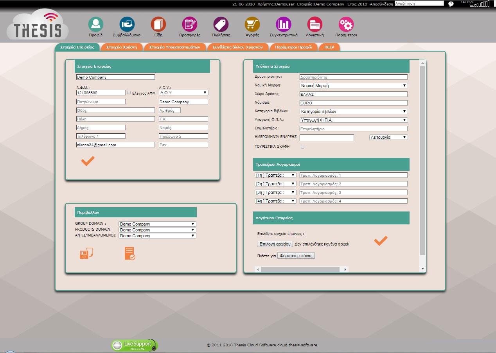Tick the ΤΟΥΡΙΣΤΙΚΑ ΣΚΑΦΗ checkbox
496x353 pixels.
pos(302,147)
